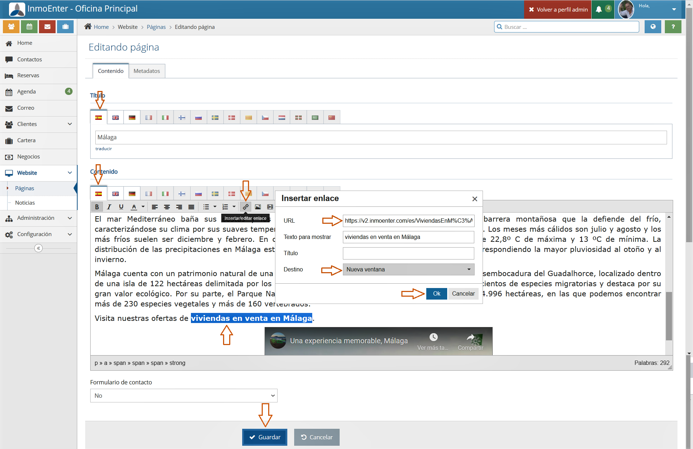Collapse the Website sidebar menu
This screenshot has width=693, height=449.
38,173
